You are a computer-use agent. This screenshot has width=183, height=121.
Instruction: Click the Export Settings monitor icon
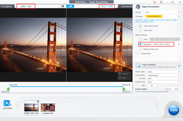tap(138, 66)
